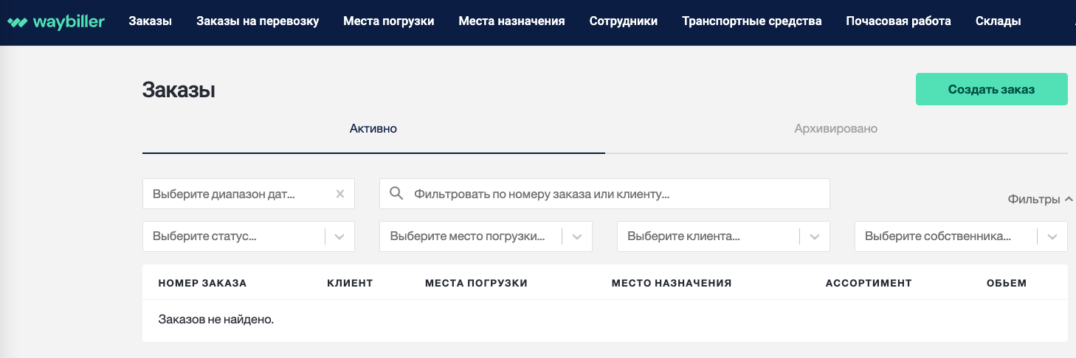Screen dimensions: 1076x358
Task: Switch to the Архивировано tab
Action: 836,129
